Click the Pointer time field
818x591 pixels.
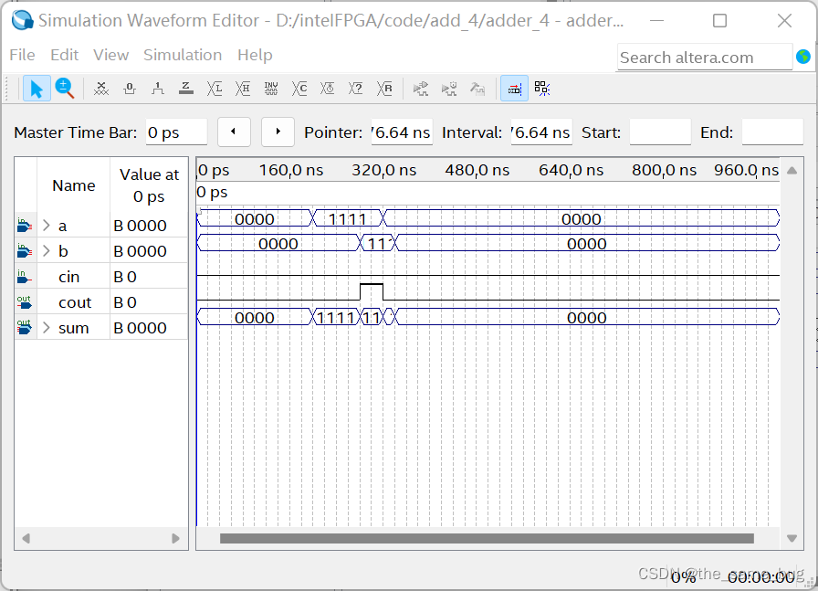pos(402,132)
